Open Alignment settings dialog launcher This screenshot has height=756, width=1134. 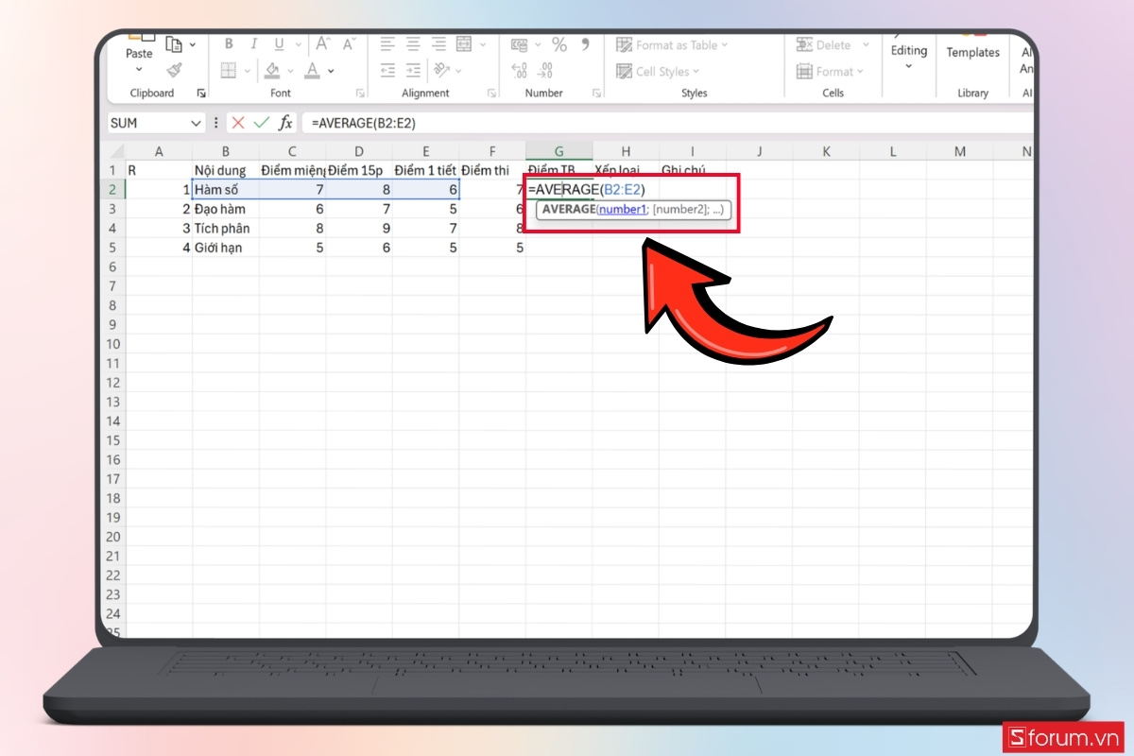pyautogui.click(x=491, y=94)
